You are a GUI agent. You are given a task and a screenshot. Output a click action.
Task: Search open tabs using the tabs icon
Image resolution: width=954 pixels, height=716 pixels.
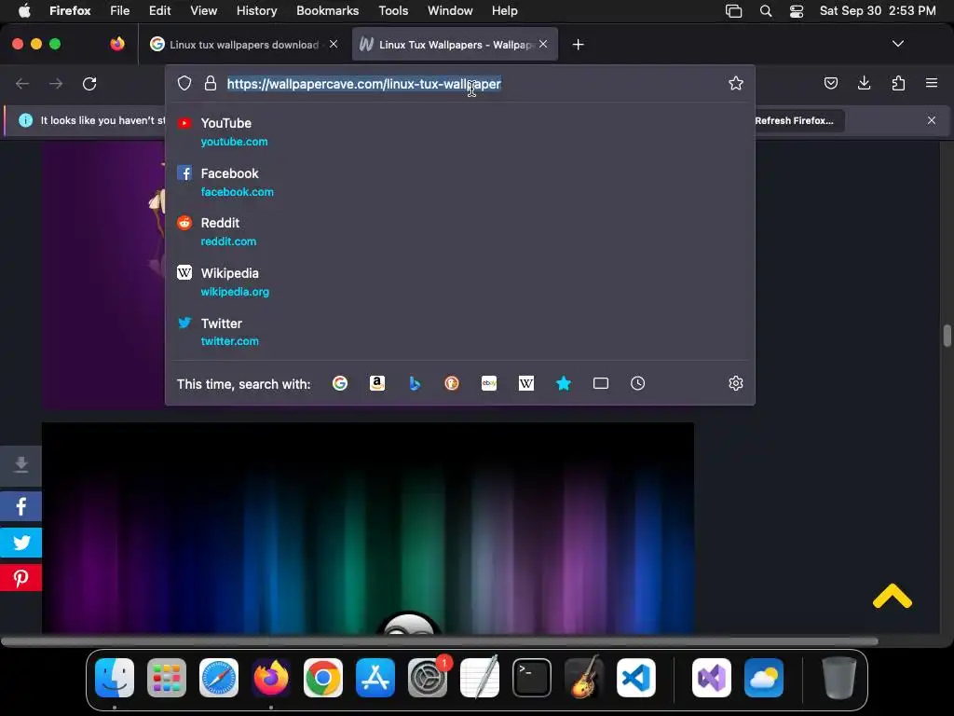[x=601, y=383]
